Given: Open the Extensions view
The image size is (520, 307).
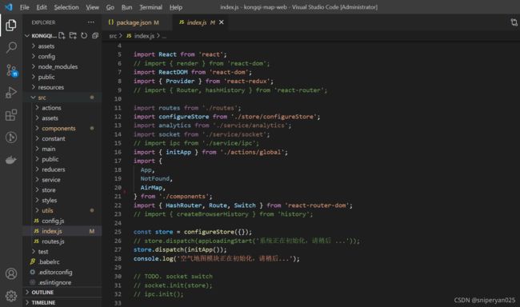Looking at the screenshot, I should click(x=11, y=115).
